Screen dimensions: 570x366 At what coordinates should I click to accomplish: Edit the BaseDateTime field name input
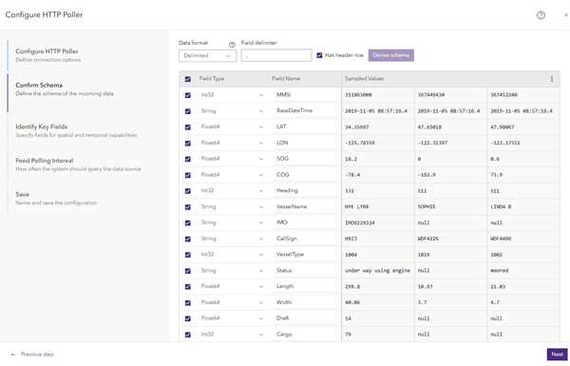[305, 110]
